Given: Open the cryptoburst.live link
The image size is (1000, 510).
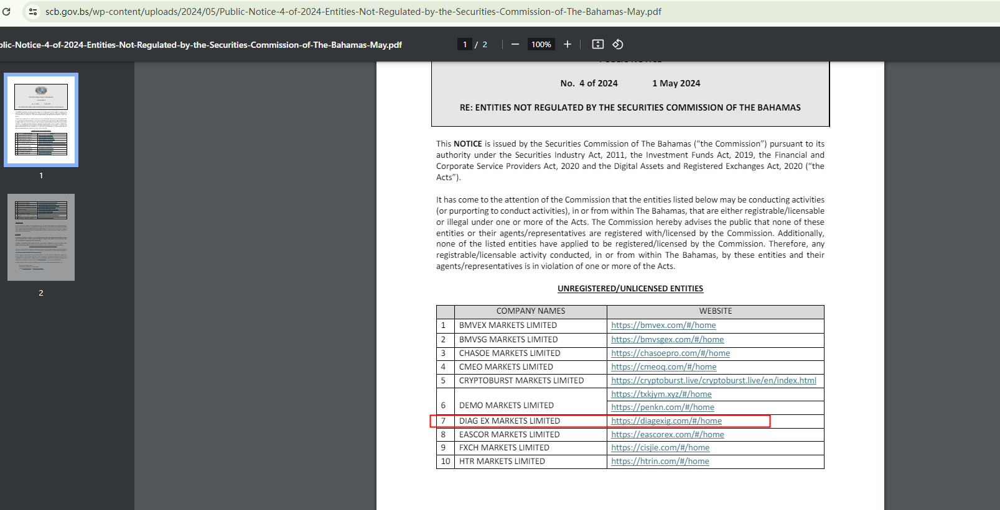Looking at the screenshot, I should 713,381.
